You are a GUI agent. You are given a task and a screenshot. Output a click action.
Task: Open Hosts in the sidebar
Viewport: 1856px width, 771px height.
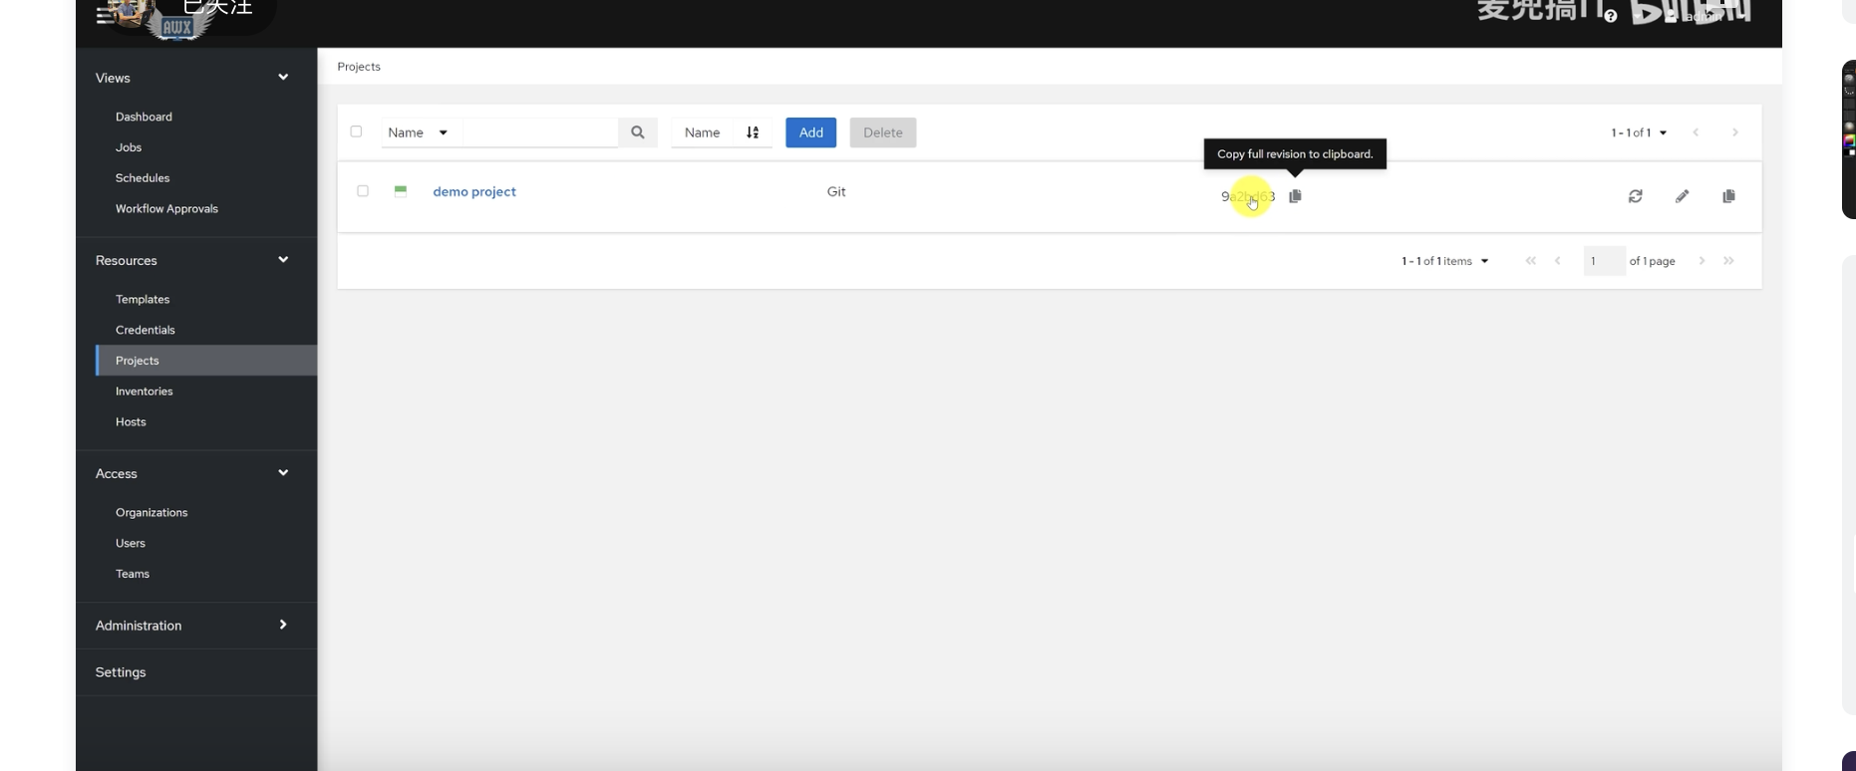tap(131, 422)
